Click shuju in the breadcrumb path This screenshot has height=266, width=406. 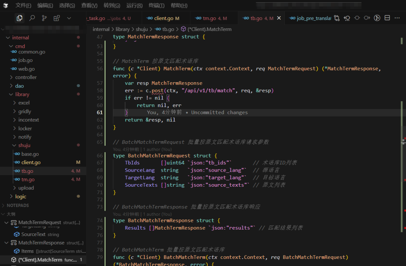(141, 29)
